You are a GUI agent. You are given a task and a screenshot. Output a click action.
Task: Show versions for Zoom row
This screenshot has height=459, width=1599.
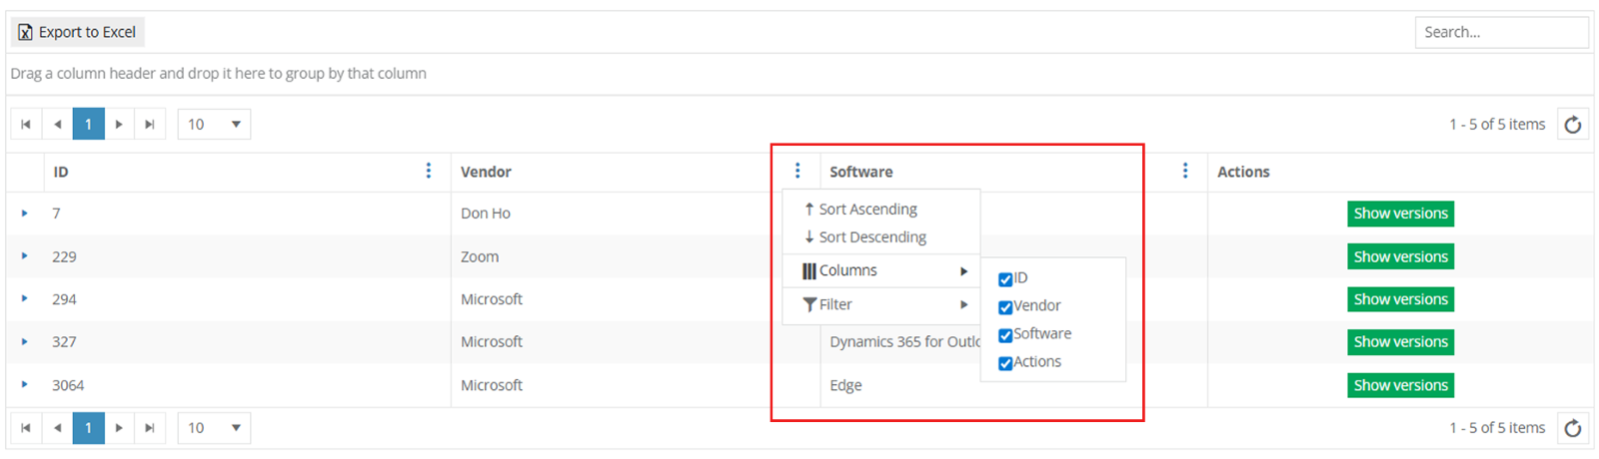tap(1400, 256)
